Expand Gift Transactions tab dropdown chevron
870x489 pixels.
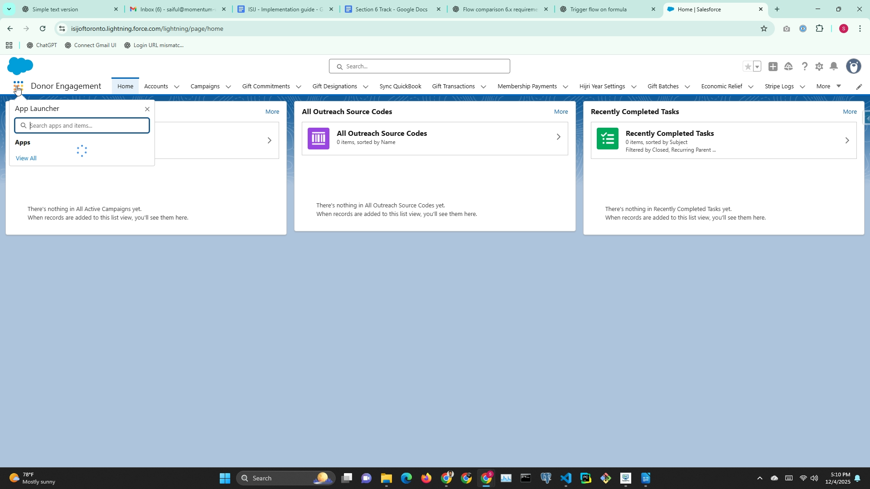[x=483, y=86]
